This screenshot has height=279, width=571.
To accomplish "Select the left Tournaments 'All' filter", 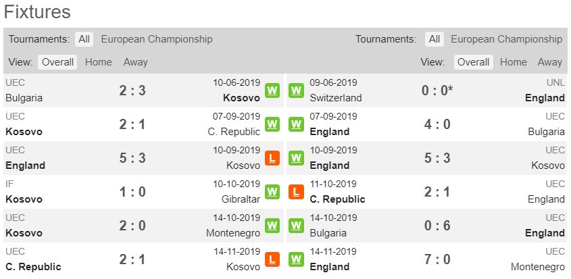I will coord(84,39).
